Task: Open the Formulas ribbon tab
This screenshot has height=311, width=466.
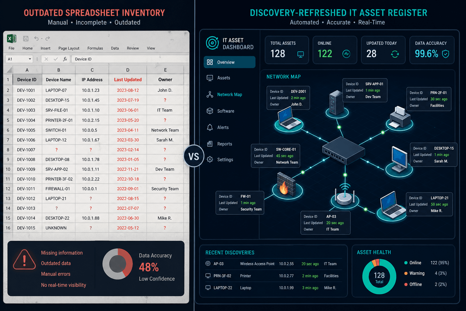Action: coord(95,48)
